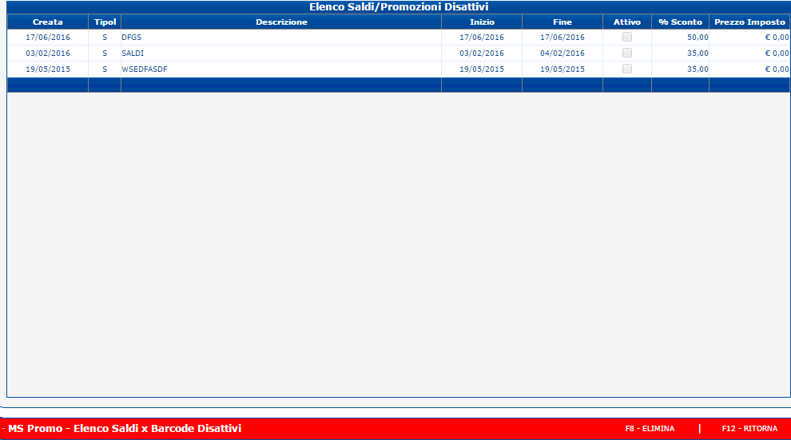The width and height of the screenshot is (791, 440).
Task: Click Tipol S in DFGS row
Action: (x=105, y=38)
